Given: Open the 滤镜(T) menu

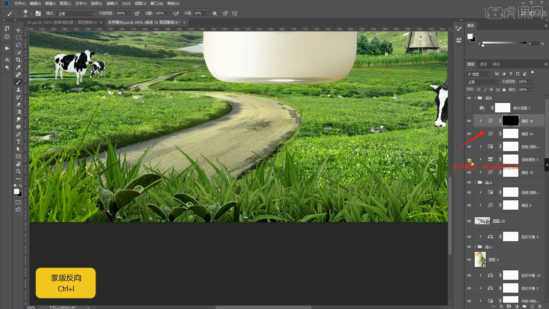Looking at the screenshot, I should (x=112, y=3).
